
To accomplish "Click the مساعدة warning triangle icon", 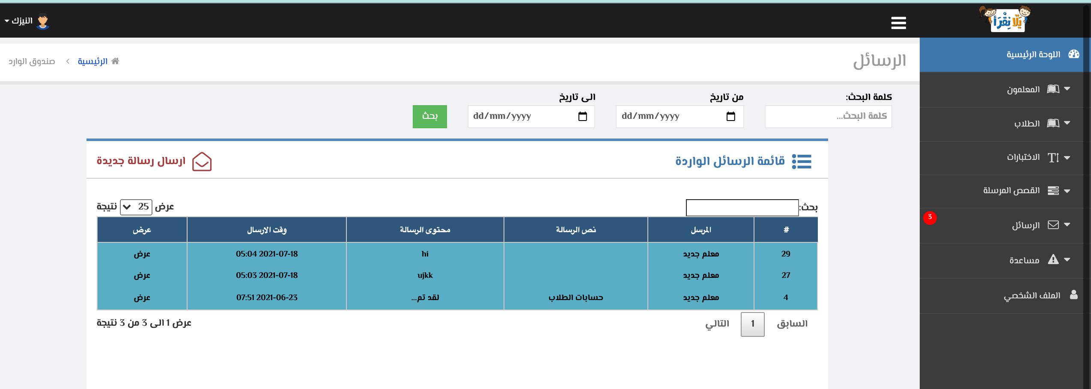I will point(1053,259).
